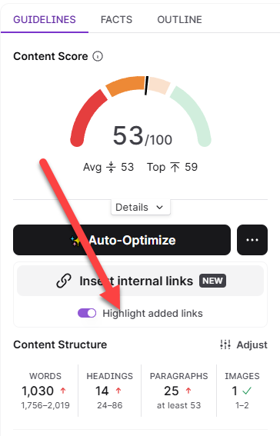Click the Top score arrow icon
Image resolution: width=280 pixels, height=436 pixels.
tap(175, 167)
